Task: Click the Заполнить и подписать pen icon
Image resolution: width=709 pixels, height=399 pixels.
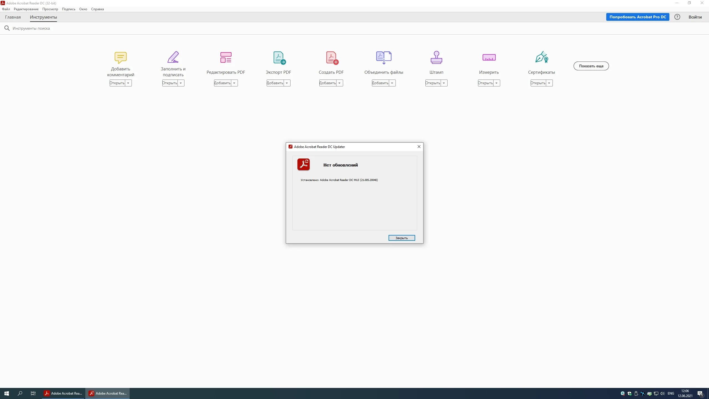Action: [173, 57]
